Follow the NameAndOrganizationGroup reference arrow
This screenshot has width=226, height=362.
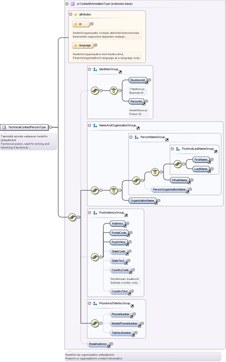138,128
